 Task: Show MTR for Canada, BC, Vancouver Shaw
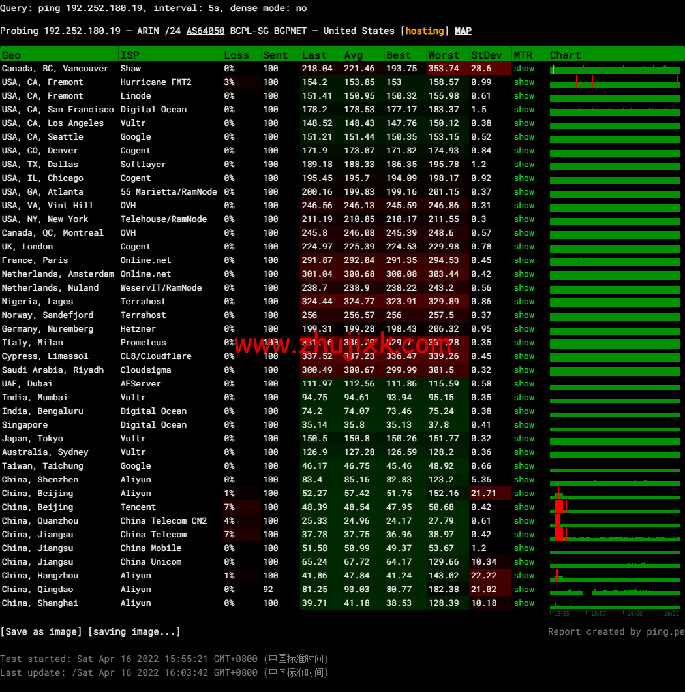click(523, 69)
